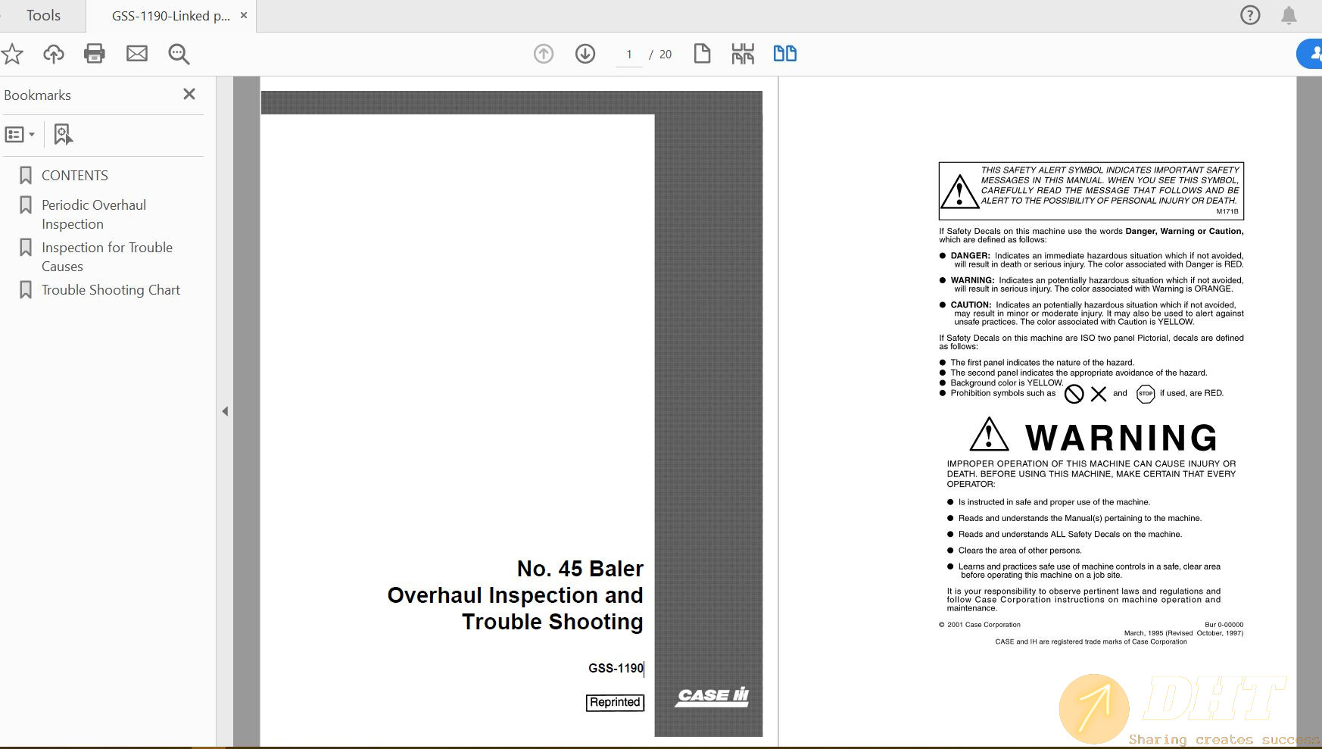Viewport: 1322px width, 749px height.
Task: Click the email envelope icon
Action: pos(137,54)
